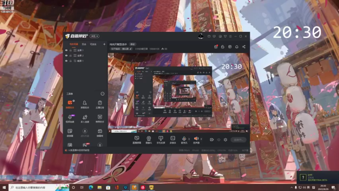This screenshot has height=191, width=339.
Task: Open the 弹幕助手 tool in the toolbox
Action: coord(70,104)
